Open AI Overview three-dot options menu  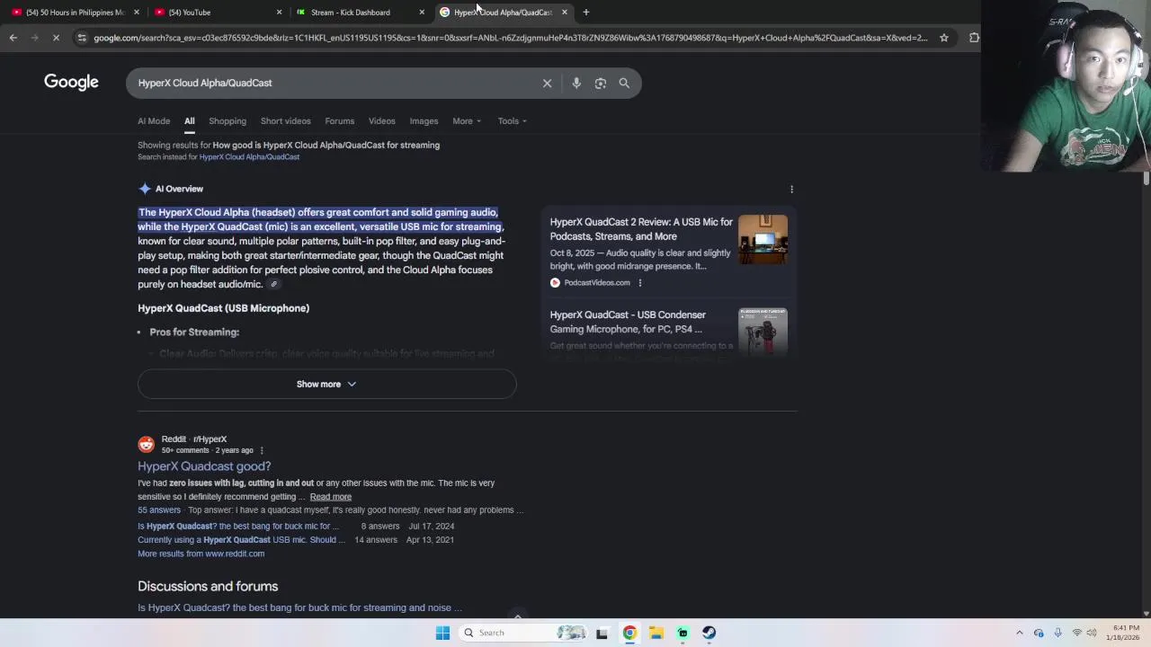[x=791, y=190]
